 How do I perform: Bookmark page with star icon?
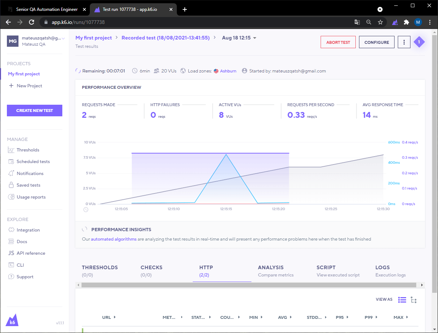[380, 22]
